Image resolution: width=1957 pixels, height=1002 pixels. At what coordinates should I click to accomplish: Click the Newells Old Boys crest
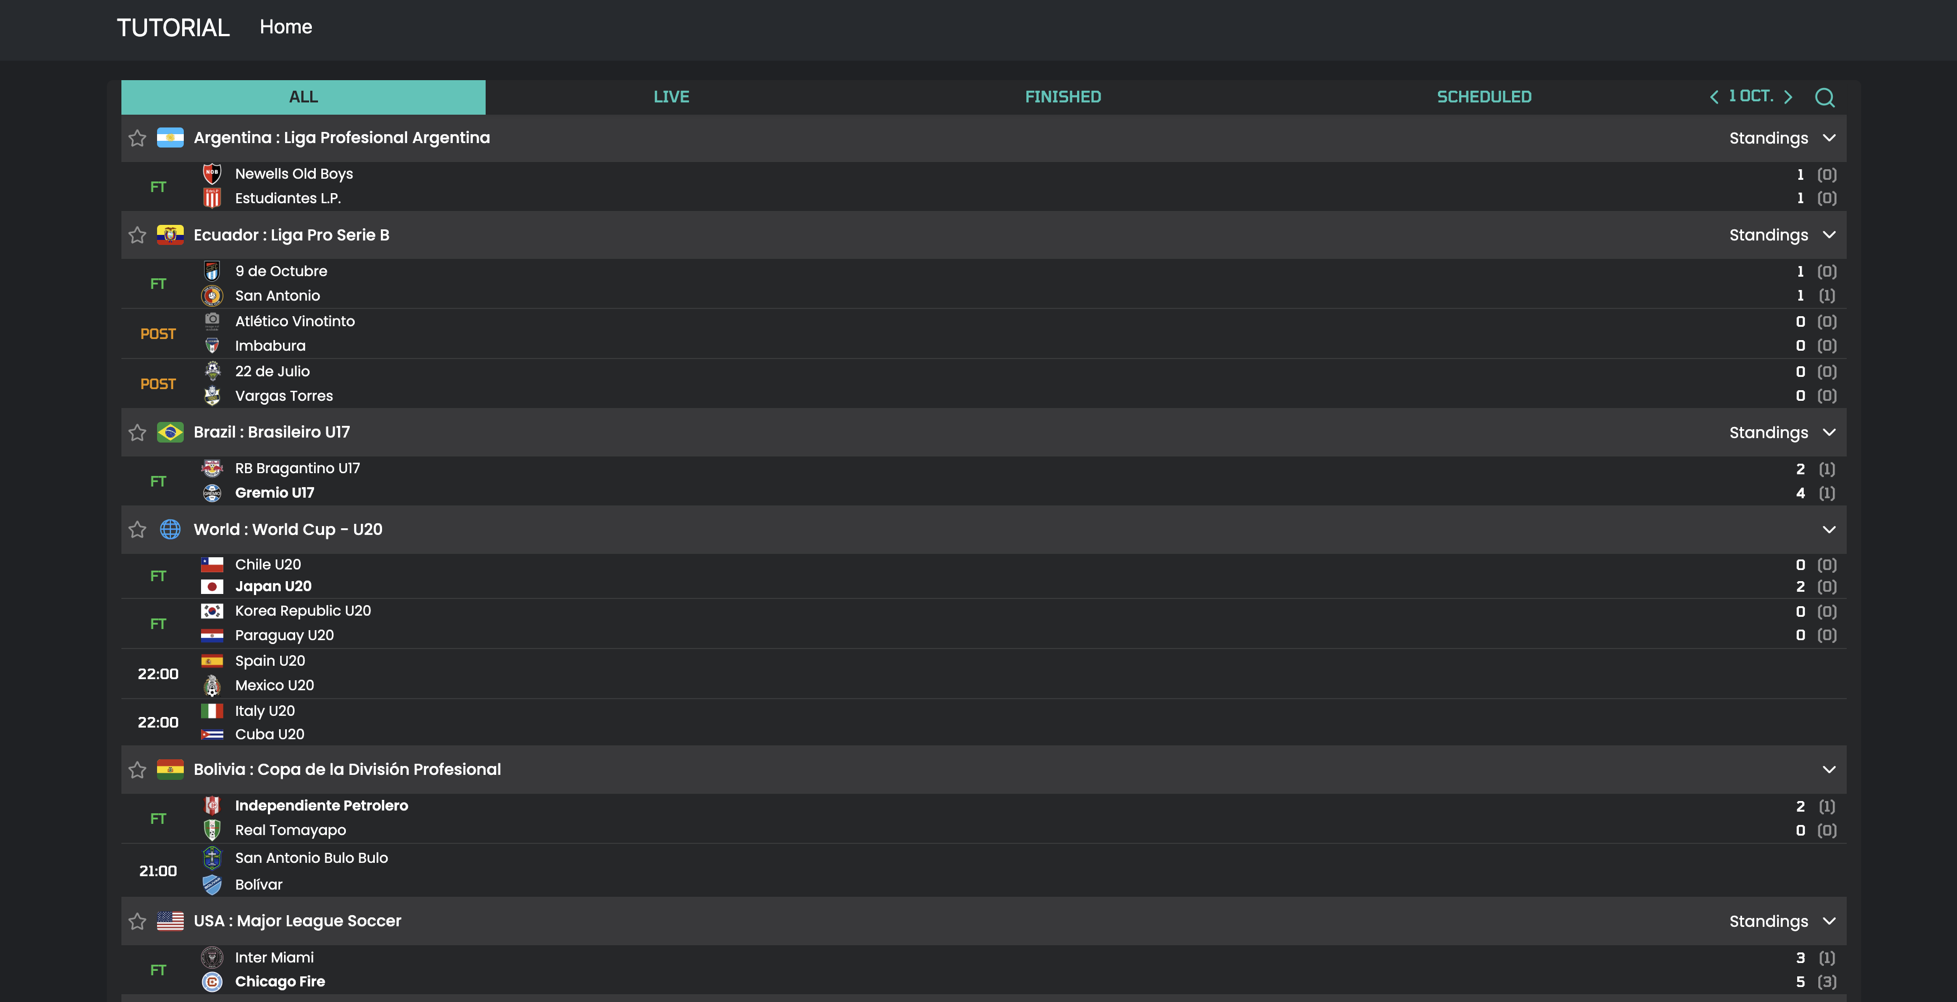[212, 174]
